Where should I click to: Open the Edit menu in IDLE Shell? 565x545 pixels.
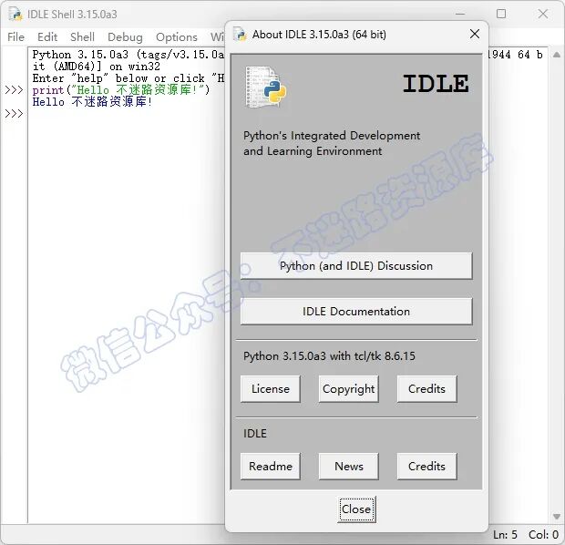pos(47,37)
